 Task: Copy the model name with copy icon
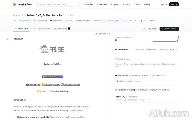pos(63,15)
